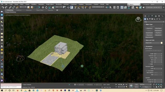Toggle the 3D Snaps button
Viewport: 165px width, 92px height.
pyautogui.click(x=76, y=7)
